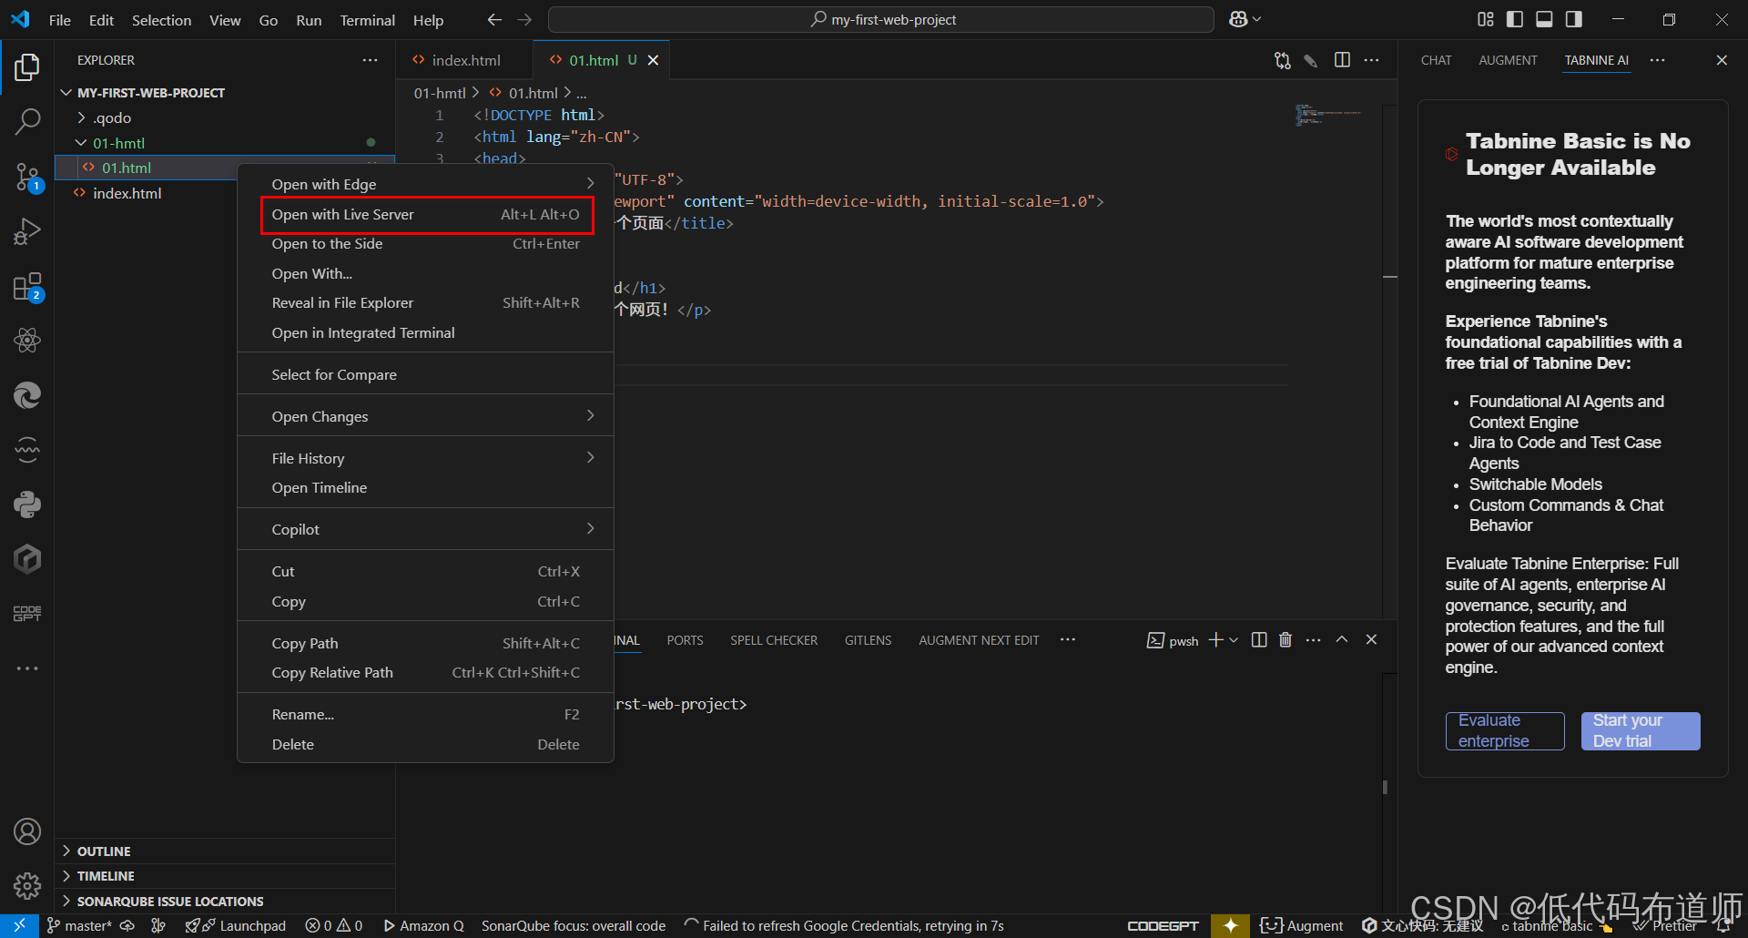Screen dimensions: 1748x938
Task: Select Reveal in File Explorer
Action: coord(426,303)
